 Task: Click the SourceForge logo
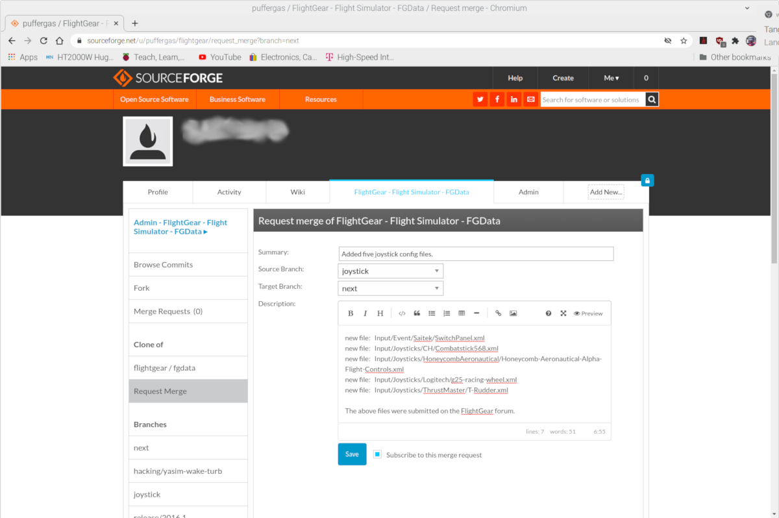click(167, 78)
